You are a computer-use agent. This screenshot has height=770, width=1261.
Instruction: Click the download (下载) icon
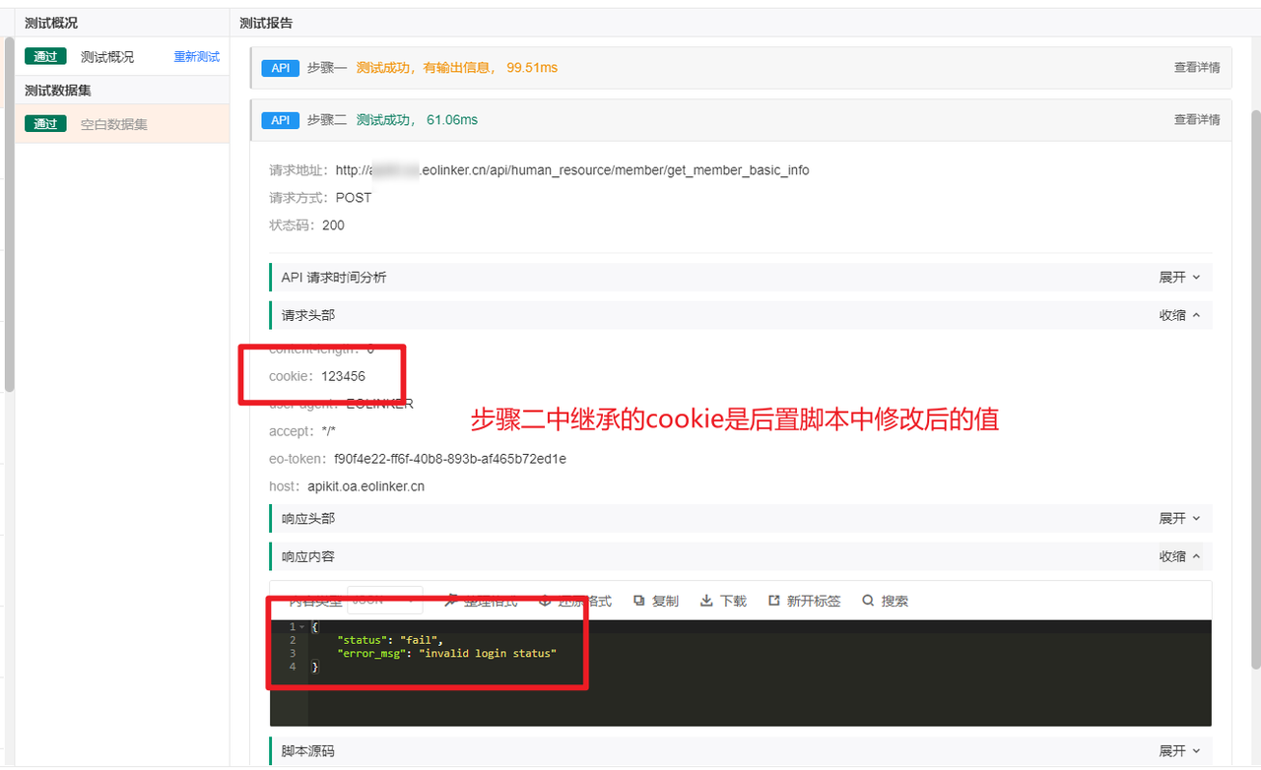coord(706,601)
